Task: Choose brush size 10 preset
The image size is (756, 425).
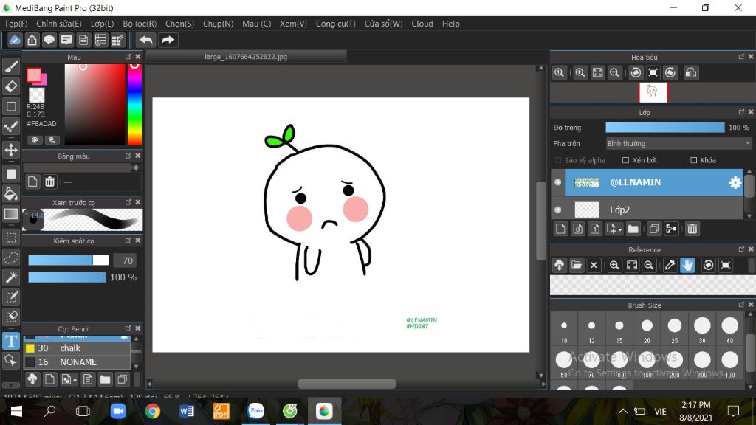Action: pyautogui.click(x=563, y=330)
